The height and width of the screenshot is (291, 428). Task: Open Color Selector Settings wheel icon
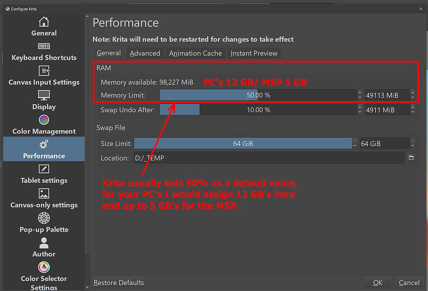(x=44, y=267)
